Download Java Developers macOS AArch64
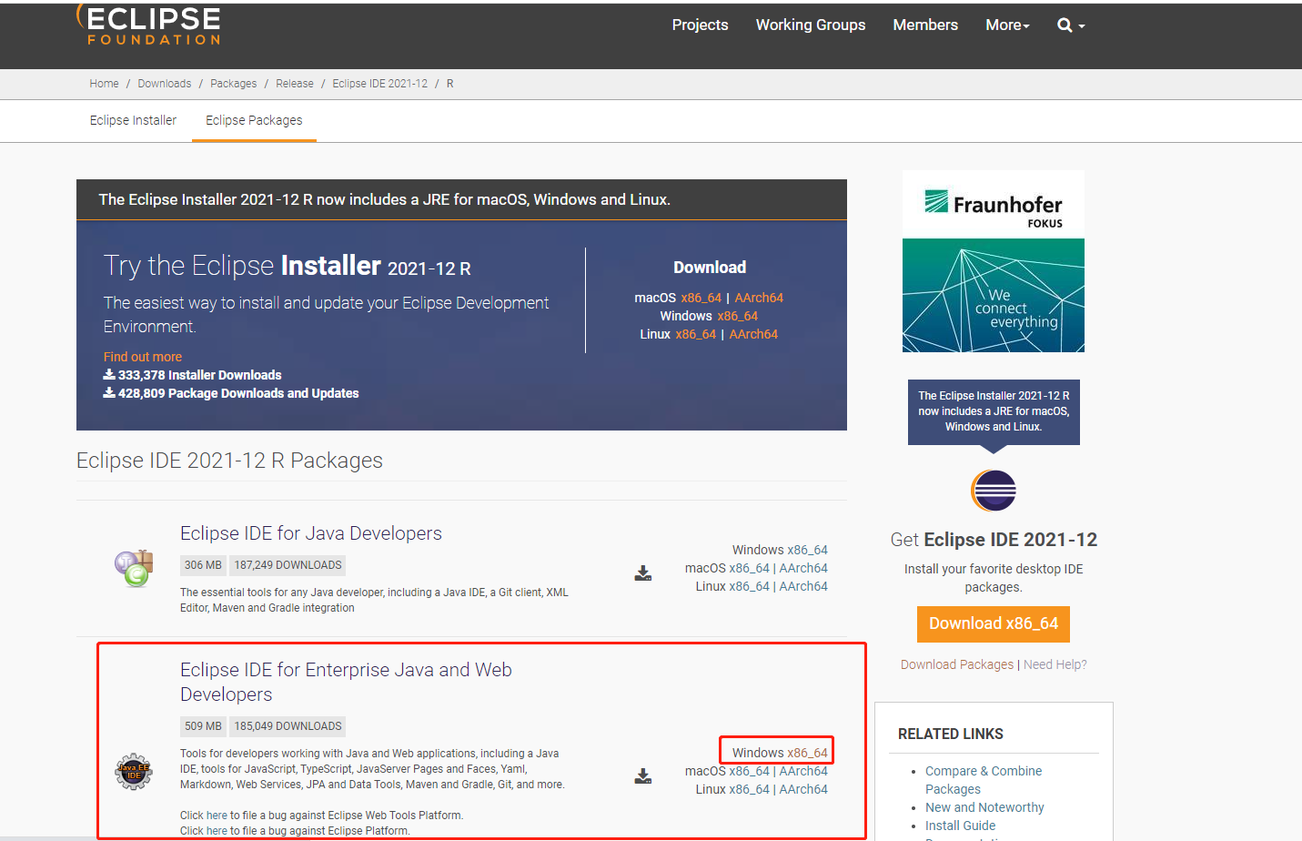 click(803, 568)
